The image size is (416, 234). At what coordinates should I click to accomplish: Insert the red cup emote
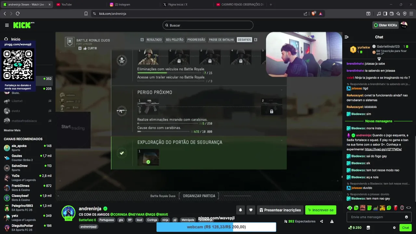[x=396, y=208]
